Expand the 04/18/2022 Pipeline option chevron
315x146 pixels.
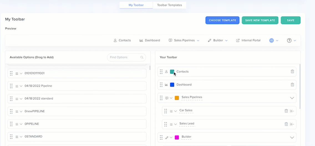21,86
